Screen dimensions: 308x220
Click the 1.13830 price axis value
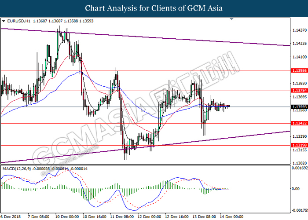[300, 84]
